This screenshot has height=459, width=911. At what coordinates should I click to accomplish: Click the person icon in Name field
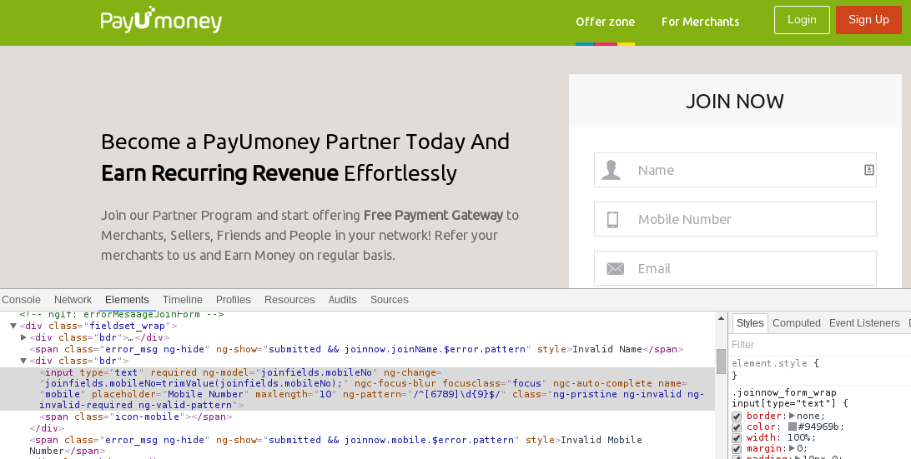(612, 170)
